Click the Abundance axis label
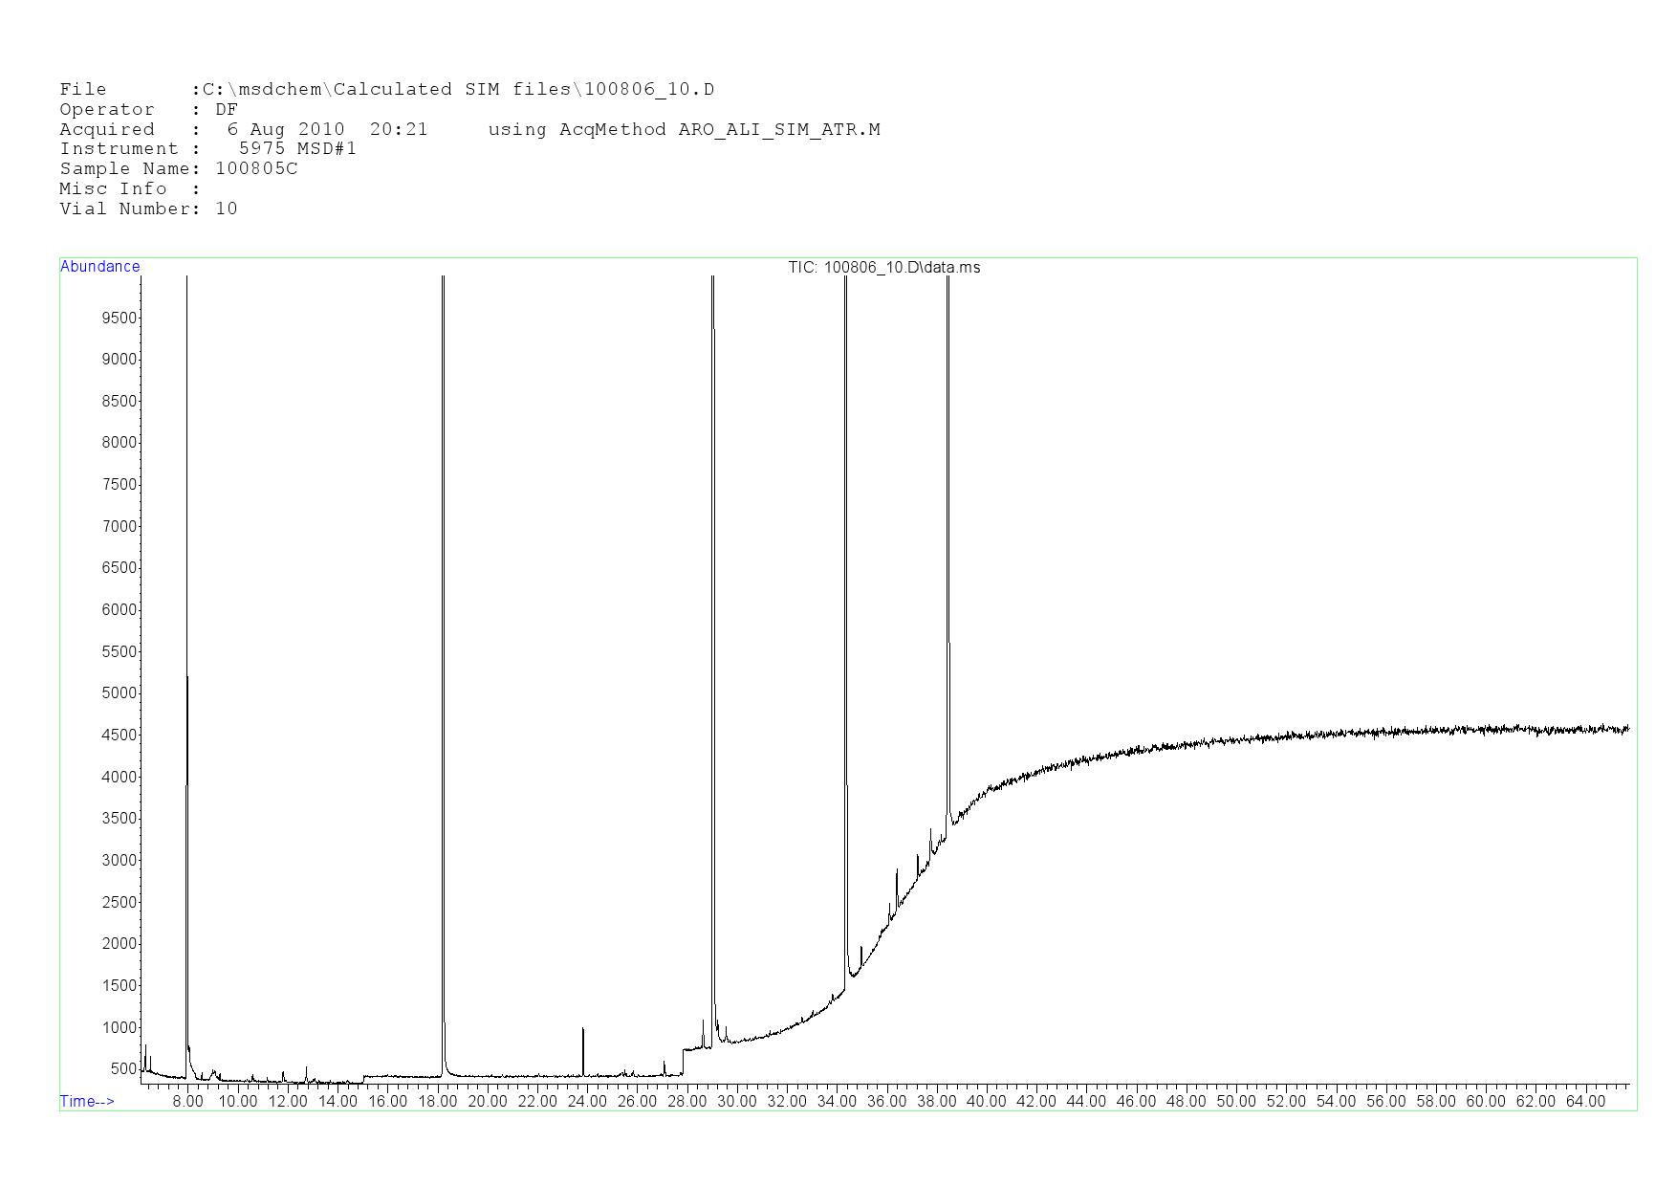This screenshot has width=1677, height=1186. (99, 267)
